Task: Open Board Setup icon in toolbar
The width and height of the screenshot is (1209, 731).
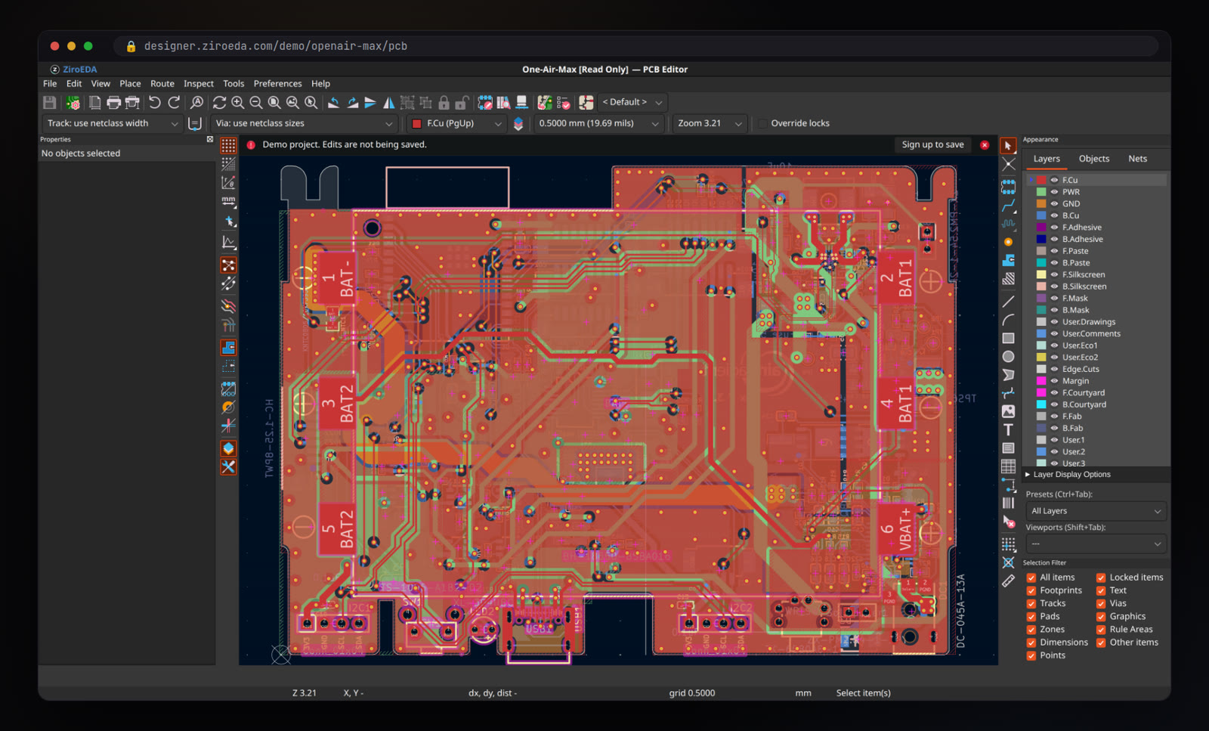Action: [x=73, y=102]
